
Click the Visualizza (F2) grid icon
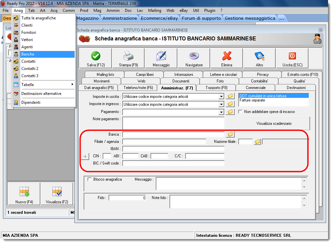coord(57,191)
